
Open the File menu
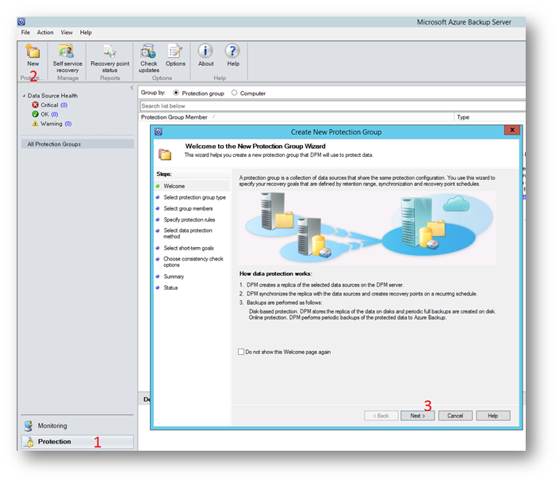point(25,32)
